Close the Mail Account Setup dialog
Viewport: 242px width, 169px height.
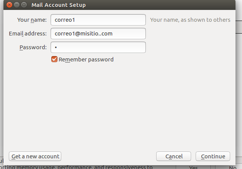pos(9,5)
